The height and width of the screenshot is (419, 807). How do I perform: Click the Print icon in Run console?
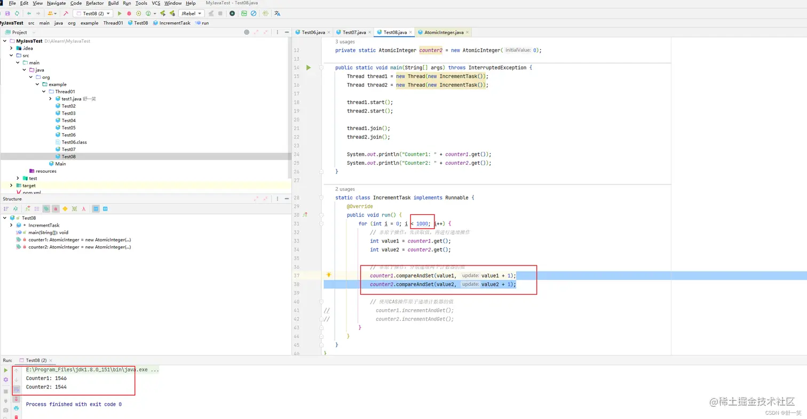coord(16,408)
